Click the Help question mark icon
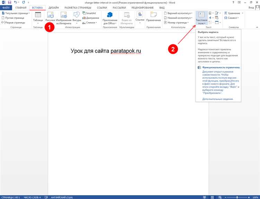The width and height of the screenshot is (260, 199). pyautogui.click(x=233, y=2)
